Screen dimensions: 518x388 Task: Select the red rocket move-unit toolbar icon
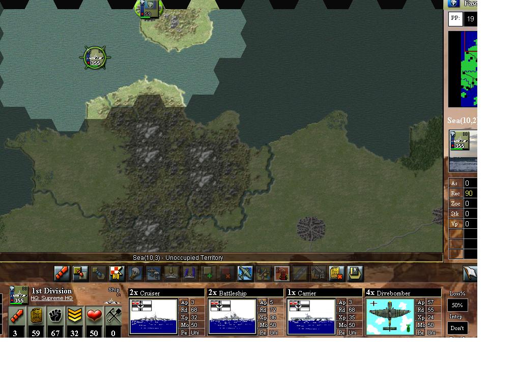pyautogui.click(x=62, y=274)
